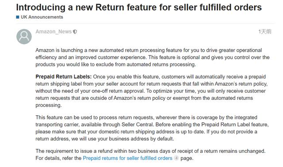Click the word 'Introducing' in the title
The width and height of the screenshot is (283, 167).
(x=41, y=8)
